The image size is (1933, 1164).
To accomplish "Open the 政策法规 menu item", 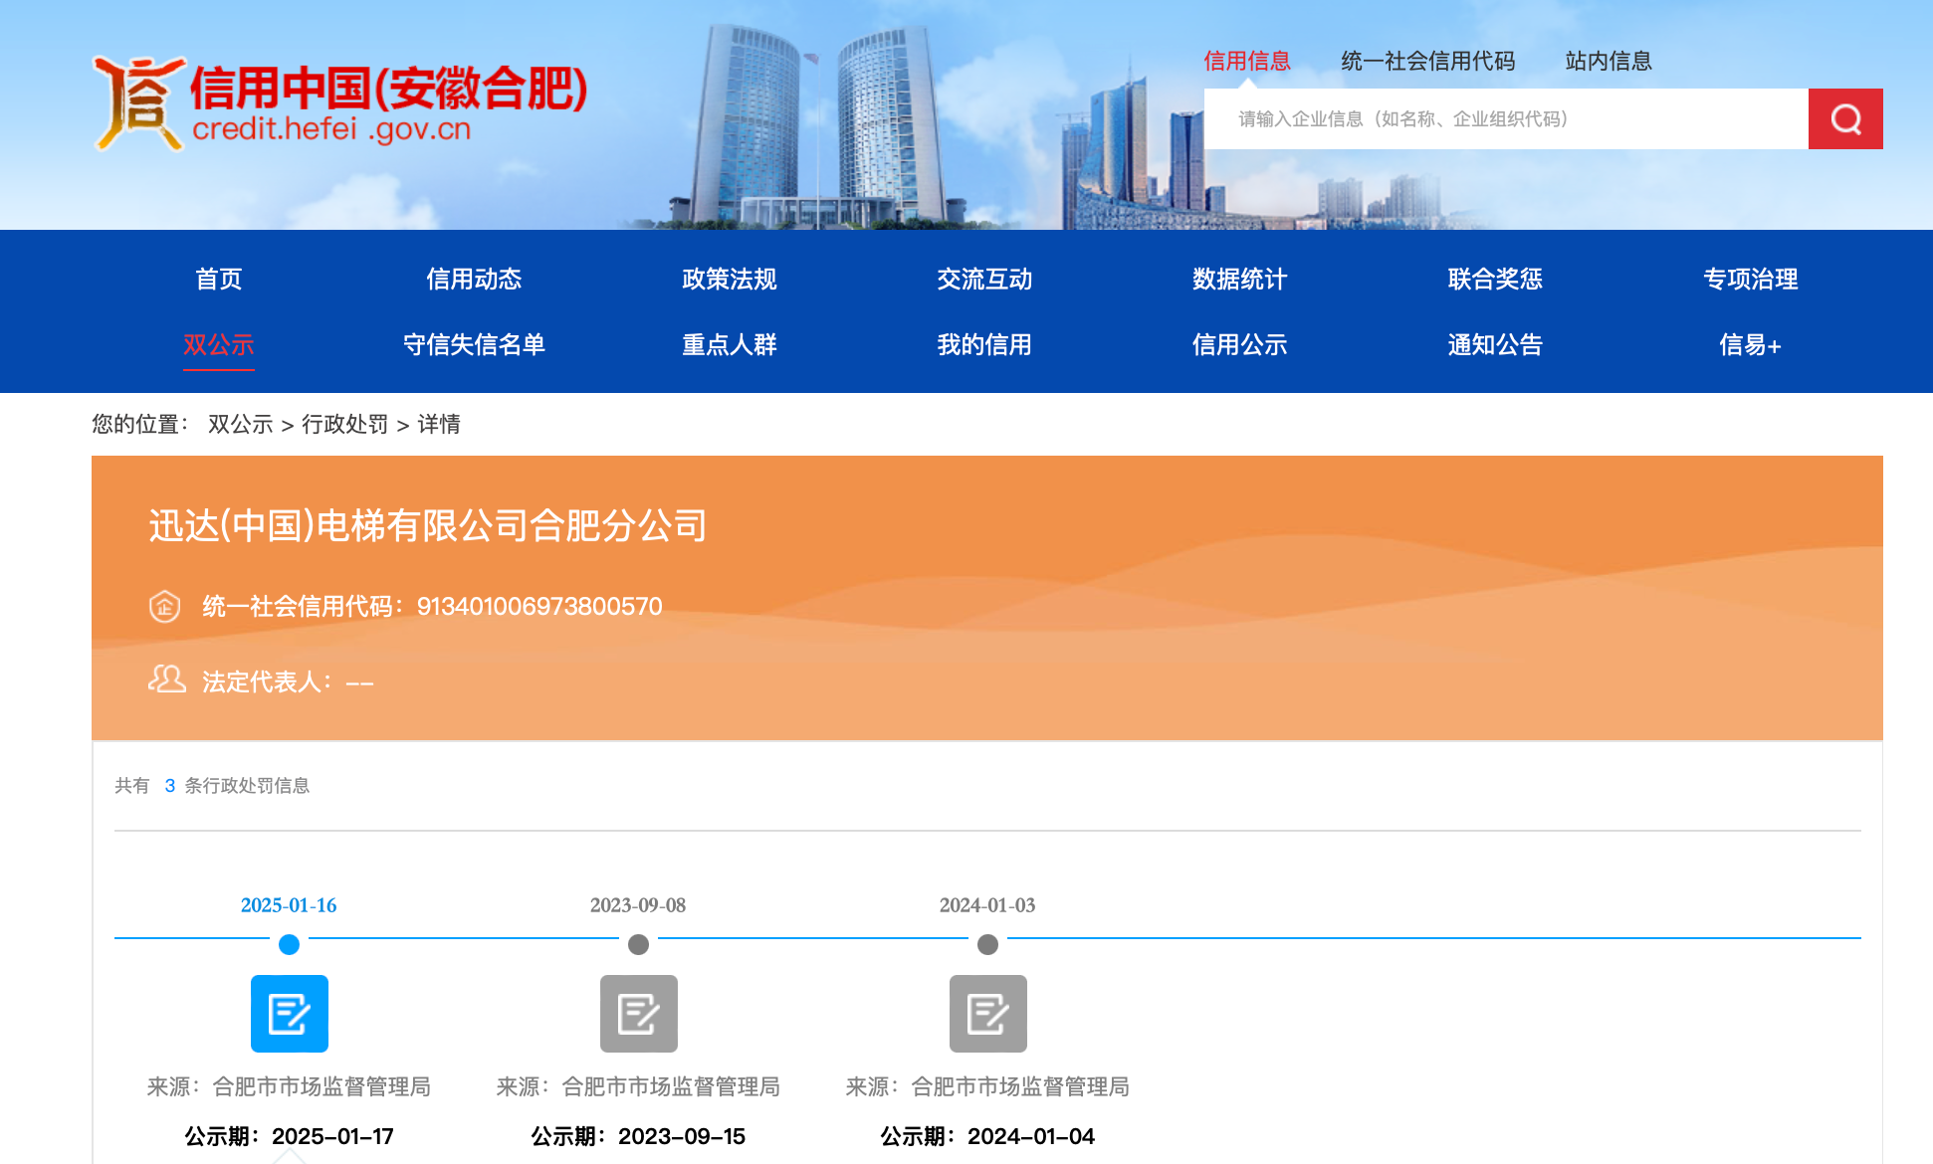I will coord(730,279).
